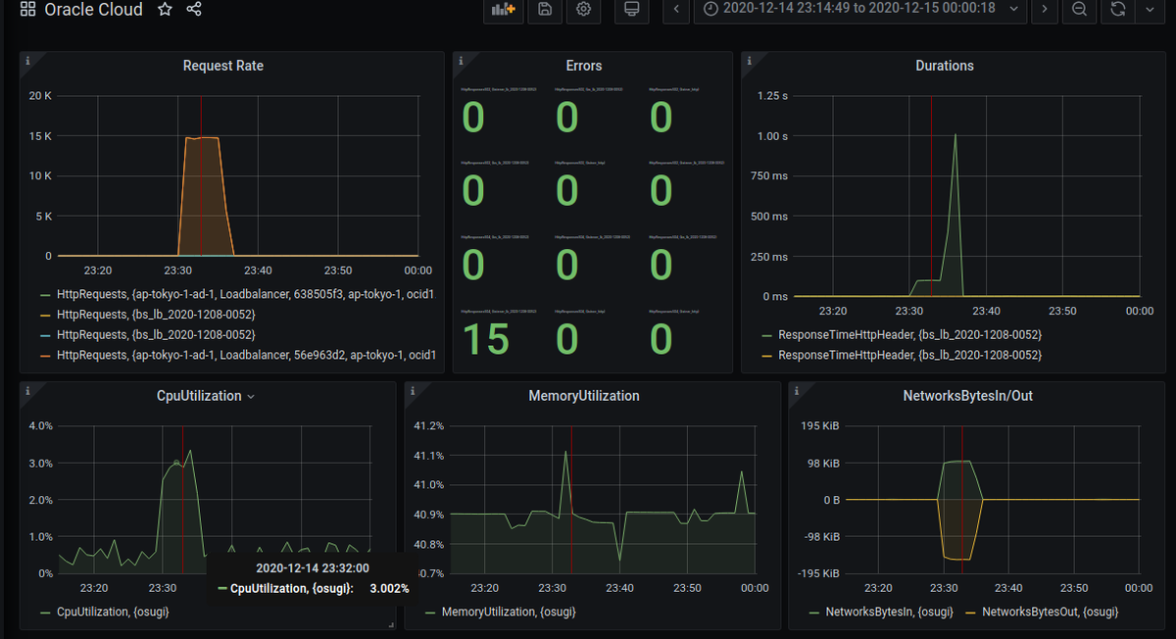This screenshot has height=639, width=1176.
Task: Cycle view mode with monitor icon
Action: 632,9
